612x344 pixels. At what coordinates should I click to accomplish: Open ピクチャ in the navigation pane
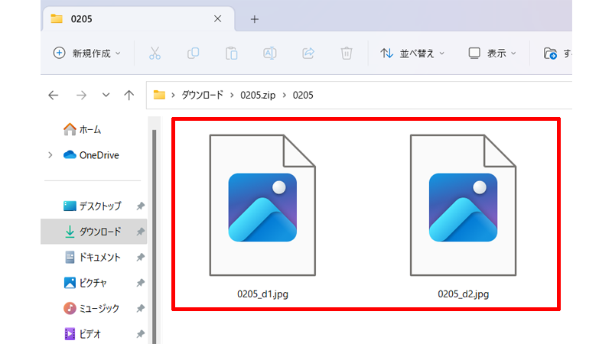click(x=85, y=283)
